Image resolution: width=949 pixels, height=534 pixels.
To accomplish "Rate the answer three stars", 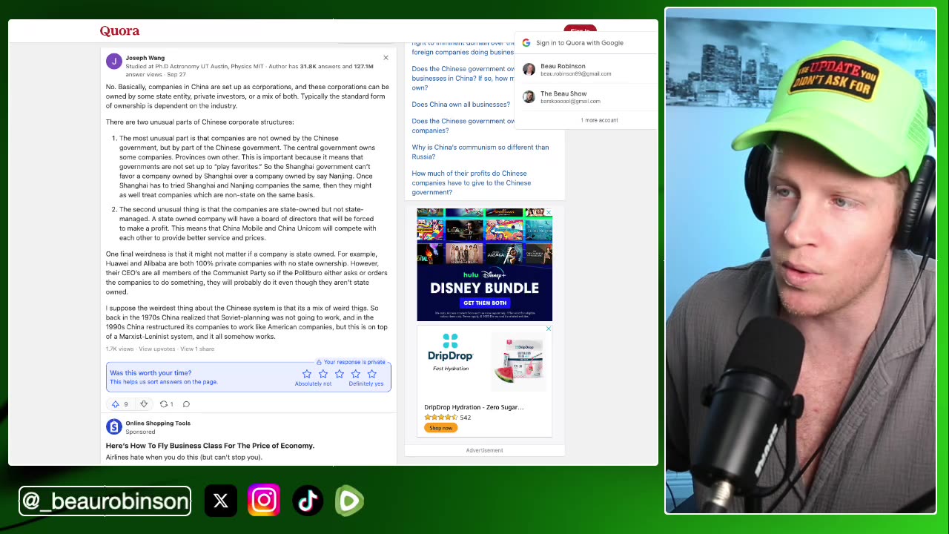I will tap(340, 374).
